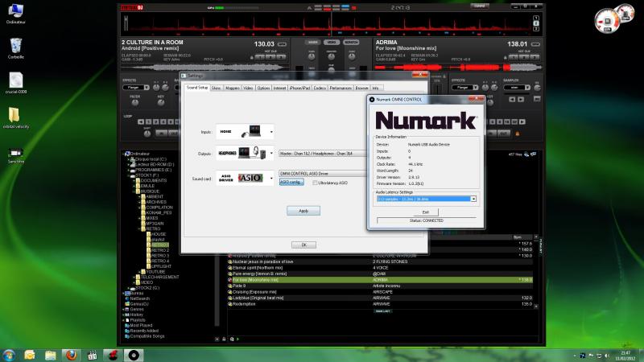Image resolution: width=644 pixels, height=362 pixels.
Task: Switch to the Skins tab
Action: [216, 87]
